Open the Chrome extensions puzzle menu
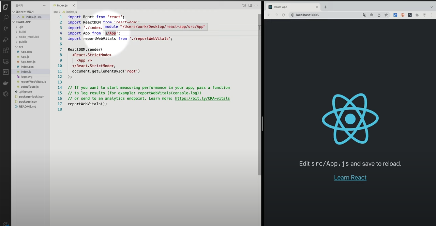Screen dimensions: 436x226 pyautogui.click(x=417, y=15)
